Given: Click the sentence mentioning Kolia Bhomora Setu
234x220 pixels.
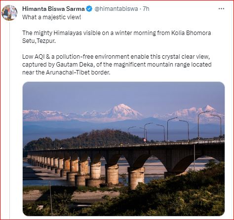Looking at the screenshot, I should pyautogui.click(x=117, y=37).
